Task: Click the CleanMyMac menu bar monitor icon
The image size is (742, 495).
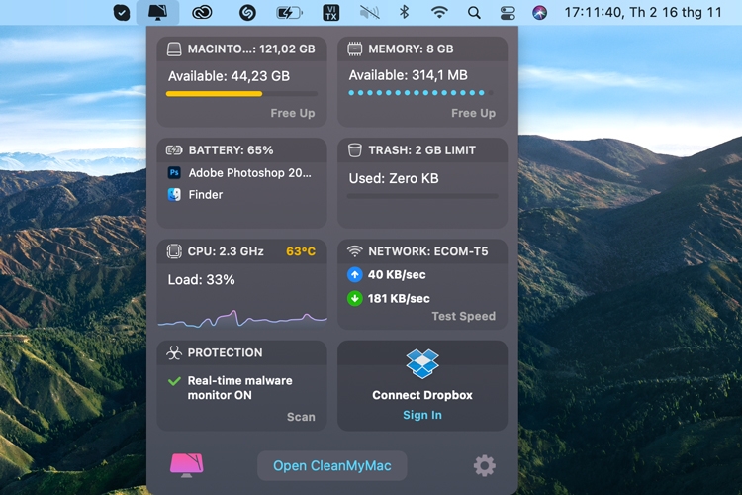Action: click(x=157, y=12)
